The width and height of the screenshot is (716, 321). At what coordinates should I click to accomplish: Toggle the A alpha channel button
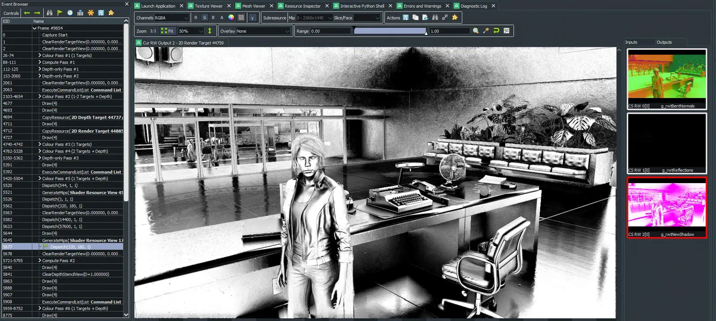pos(222,17)
